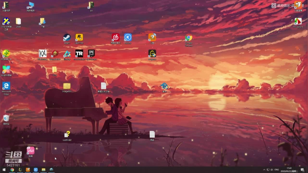Expand the hidden system tray icons
Screen dimensions: 308x173
[264, 170]
